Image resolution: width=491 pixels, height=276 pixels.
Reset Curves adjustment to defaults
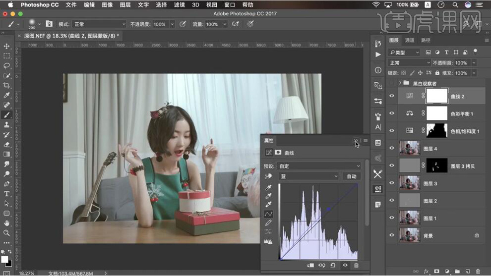pos(333,266)
